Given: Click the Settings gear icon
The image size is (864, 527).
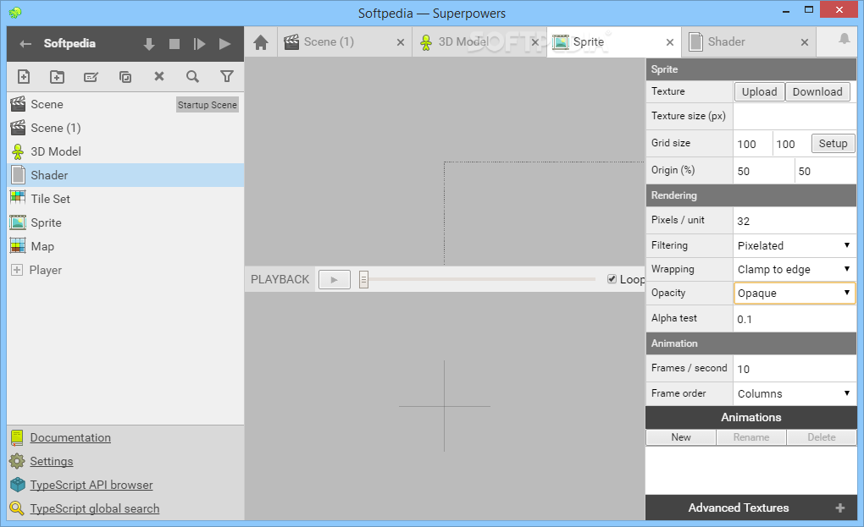Looking at the screenshot, I should [x=17, y=461].
